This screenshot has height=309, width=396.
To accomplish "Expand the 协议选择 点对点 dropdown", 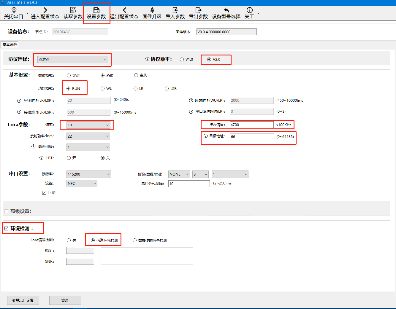I will click(x=73, y=60).
